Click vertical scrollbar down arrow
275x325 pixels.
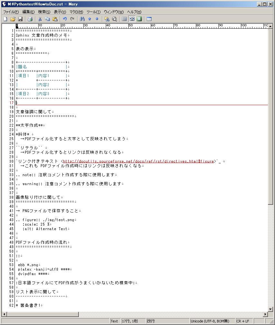point(270,309)
